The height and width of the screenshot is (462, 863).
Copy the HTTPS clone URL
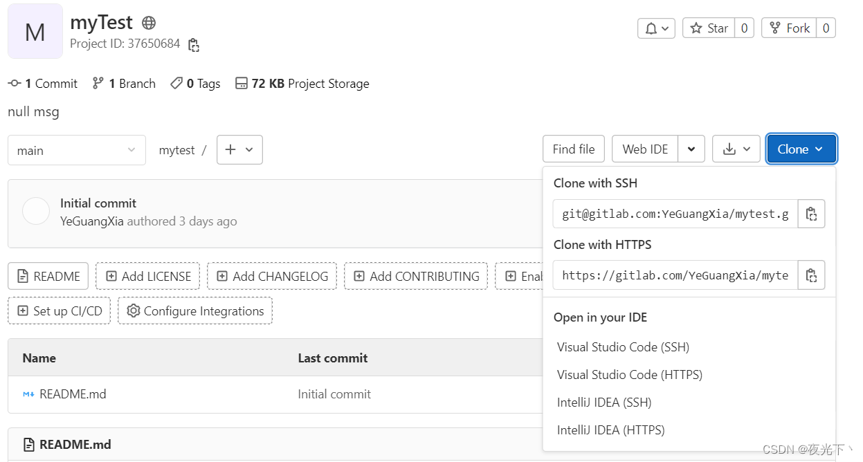pos(812,275)
